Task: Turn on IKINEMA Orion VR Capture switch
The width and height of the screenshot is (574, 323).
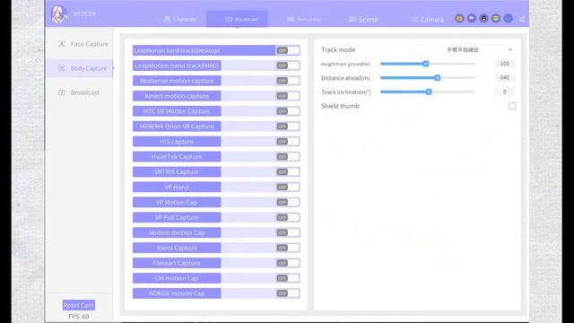Action: coord(288,127)
